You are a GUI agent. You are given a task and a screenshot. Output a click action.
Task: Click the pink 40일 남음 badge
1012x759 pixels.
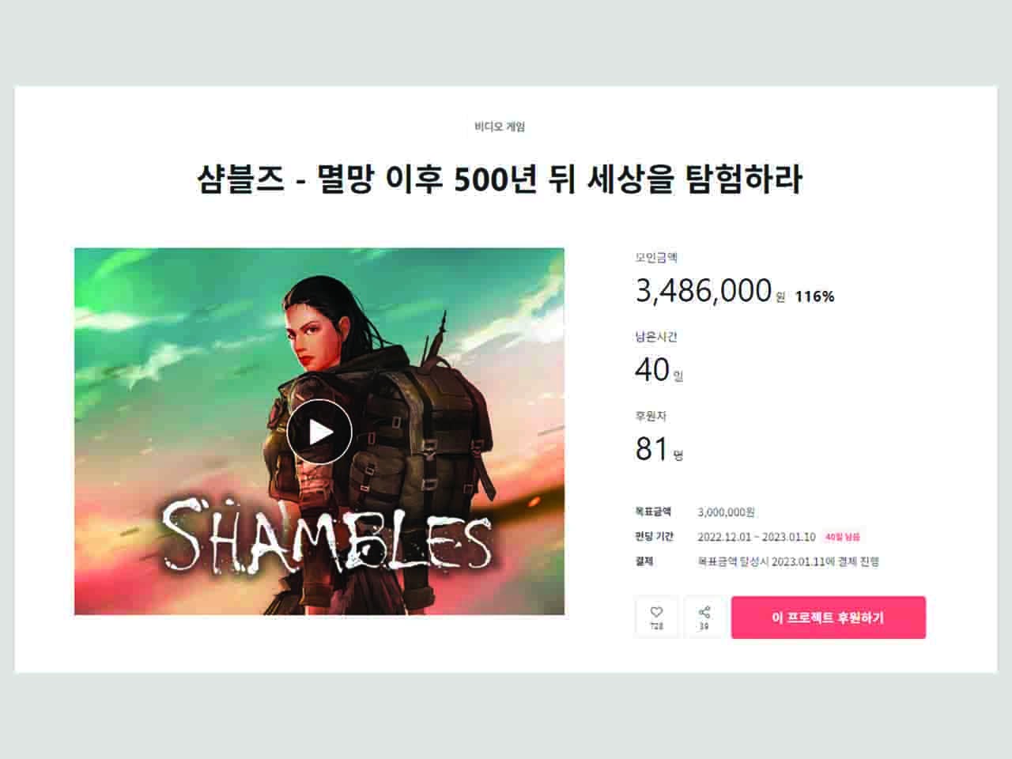(842, 537)
